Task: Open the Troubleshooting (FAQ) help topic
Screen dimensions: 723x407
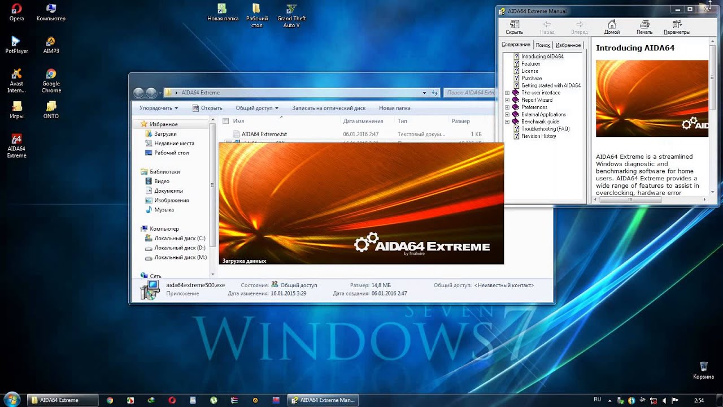Action: 545,129
